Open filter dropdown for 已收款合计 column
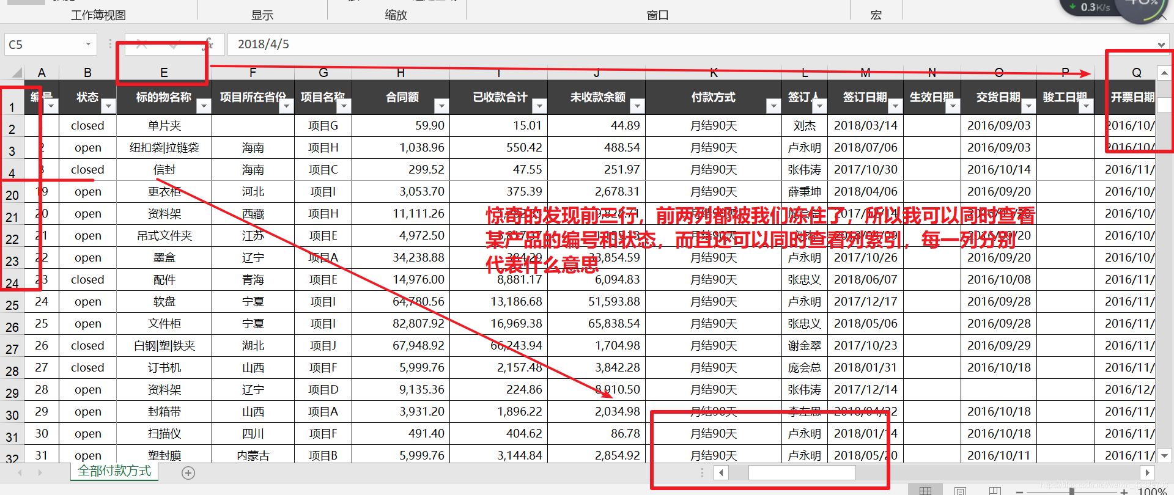The width and height of the screenshot is (1174, 495). (x=539, y=106)
